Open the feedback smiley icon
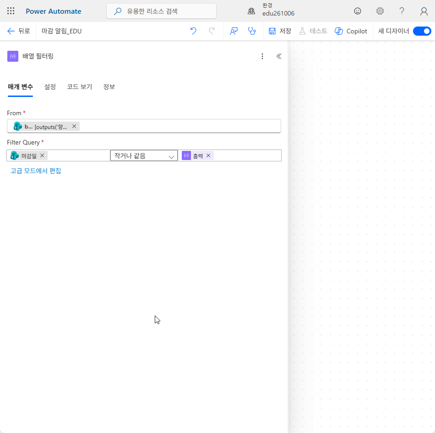Screen dimensions: 435x433 pyautogui.click(x=358, y=11)
